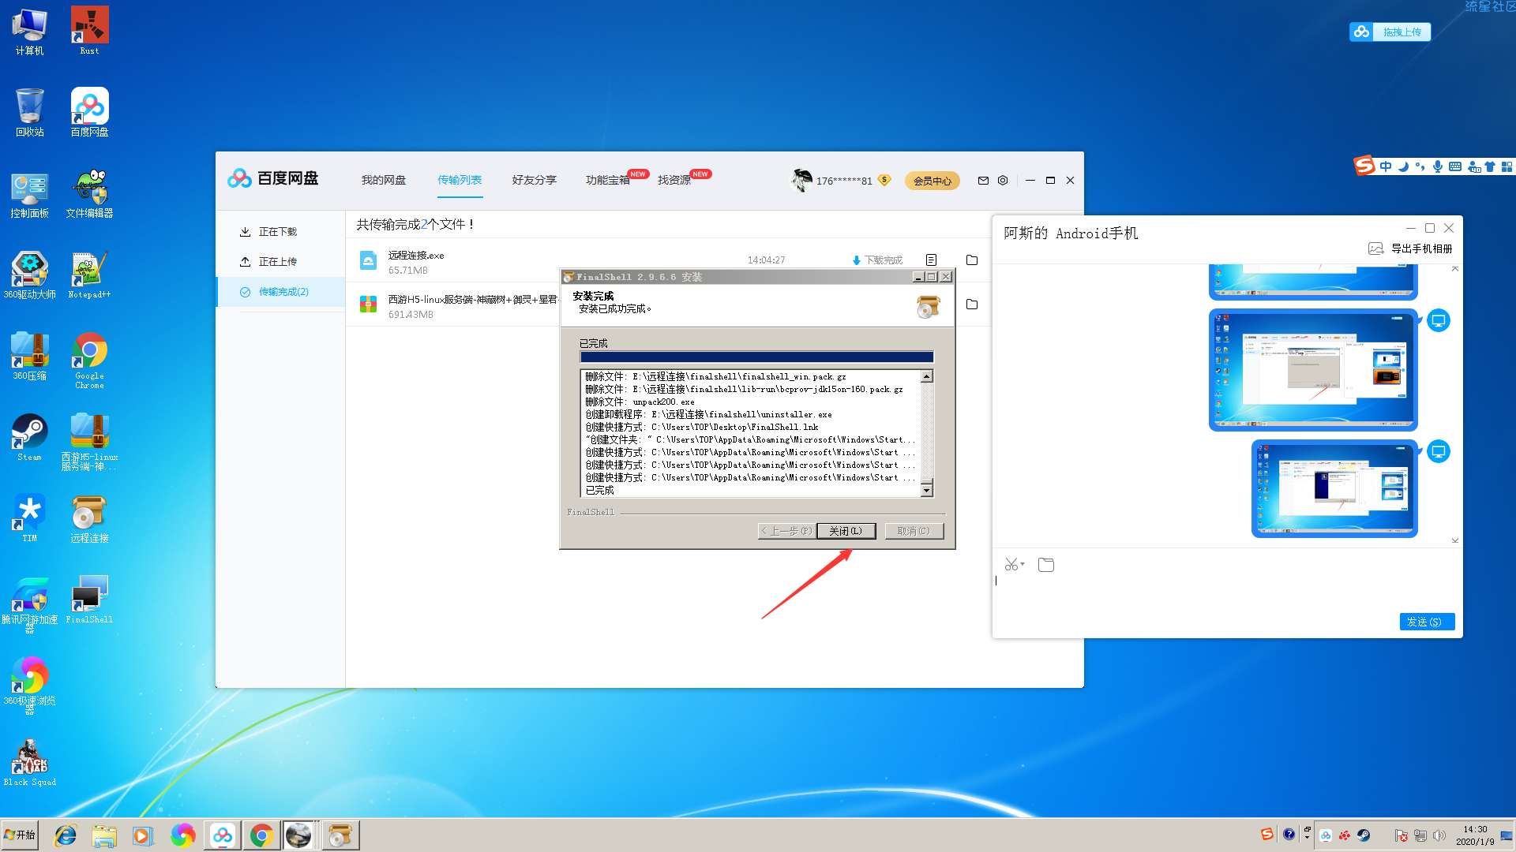Open the 远程连接 desktop icon
Image resolution: width=1516 pixels, height=852 pixels.
tap(89, 519)
